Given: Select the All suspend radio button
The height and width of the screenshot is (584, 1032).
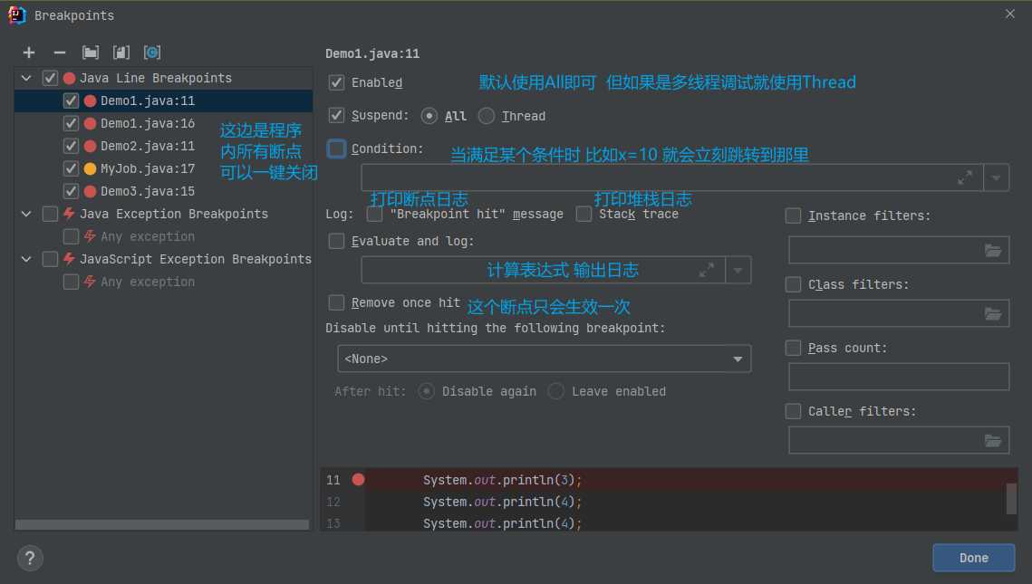Looking at the screenshot, I should click(x=429, y=116).
